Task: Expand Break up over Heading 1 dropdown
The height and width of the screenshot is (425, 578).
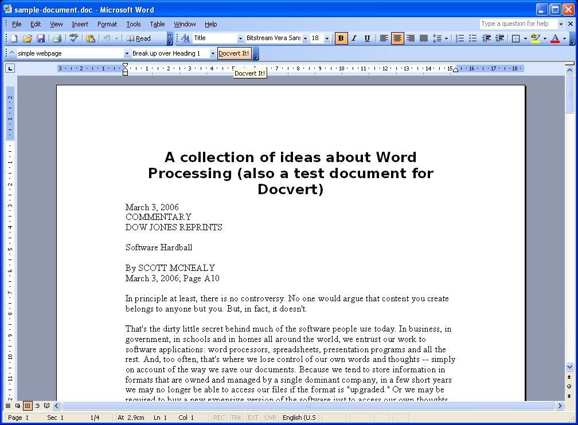Action: pos(213,53)
